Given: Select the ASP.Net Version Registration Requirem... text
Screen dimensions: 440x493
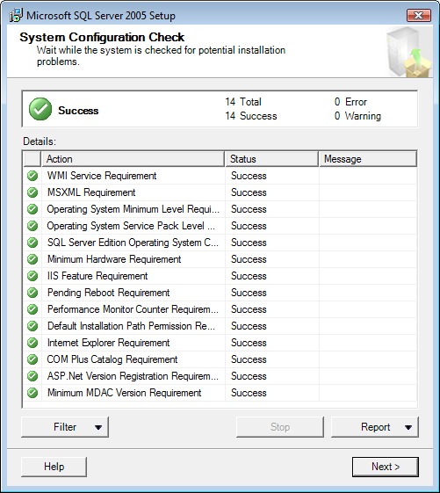Looking at the screenshot, I should 133,376.
